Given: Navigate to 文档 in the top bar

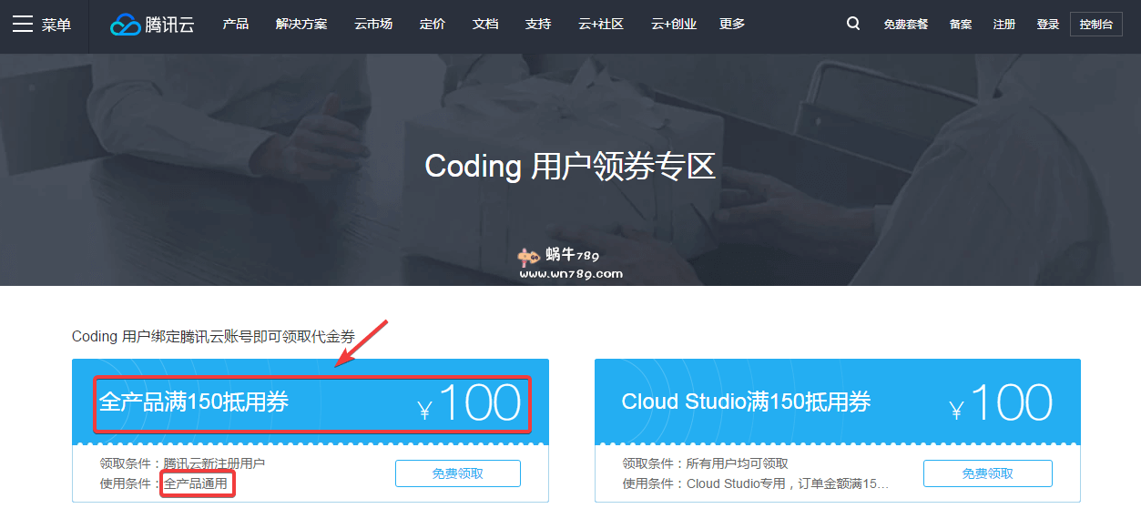Looking at the screenshot, I should pyautogui.click(x=485, y=25).
